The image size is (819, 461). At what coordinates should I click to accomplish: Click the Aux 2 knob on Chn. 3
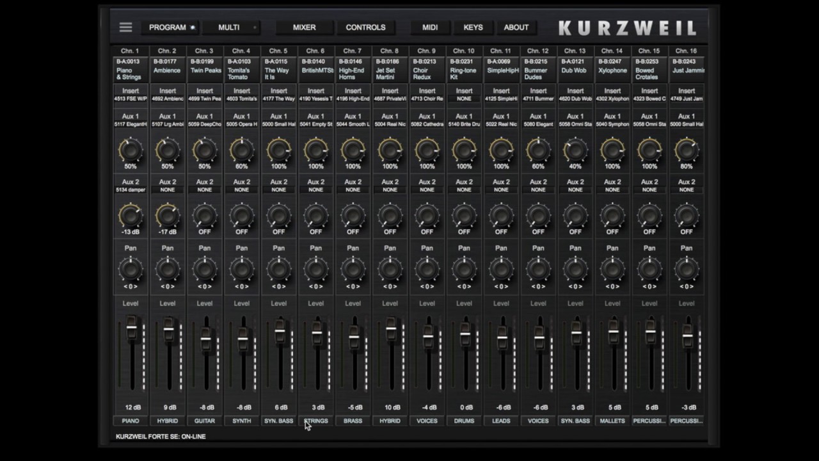[205, 216]
